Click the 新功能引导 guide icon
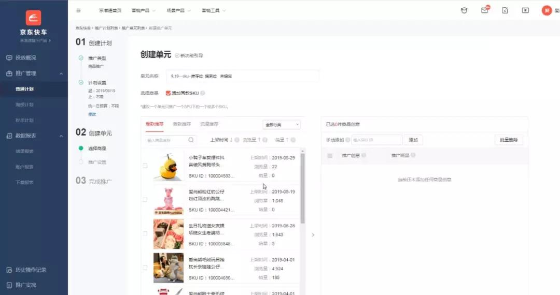The height and width of the screenshot is (295, 560). (x=177, y=55)
